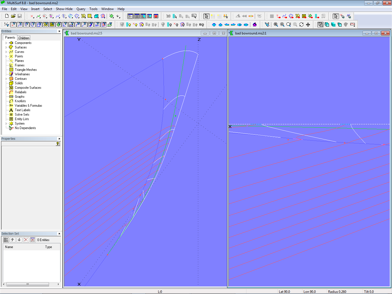
Task: Click the Name column header
Action: (9, 247)
